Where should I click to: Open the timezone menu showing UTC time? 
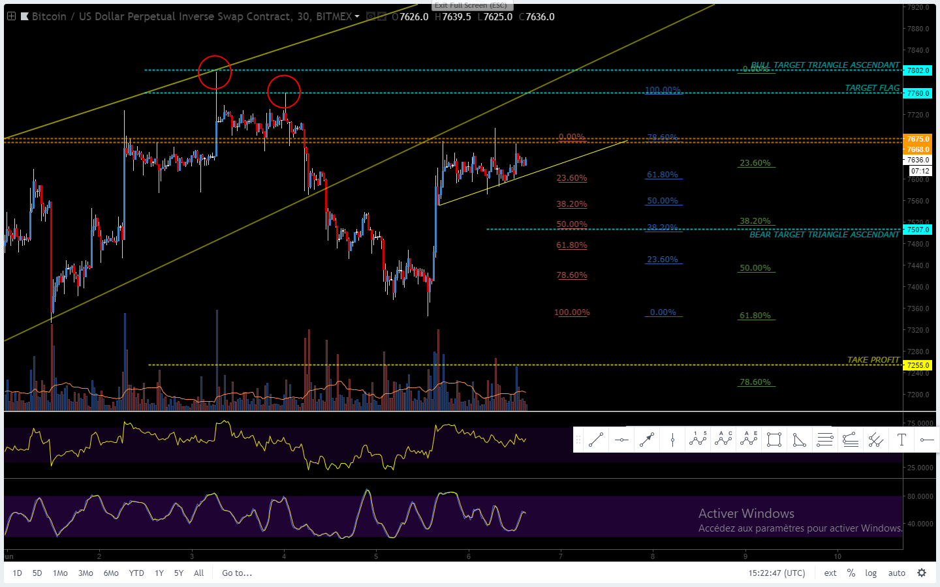click(777, 573)
